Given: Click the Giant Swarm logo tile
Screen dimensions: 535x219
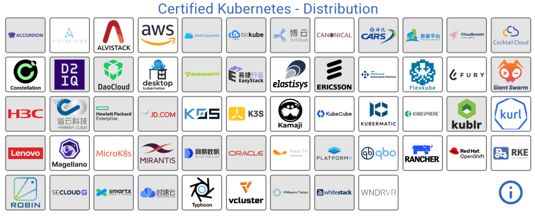Looking at the screenshot, I should (x=510, y=74).
